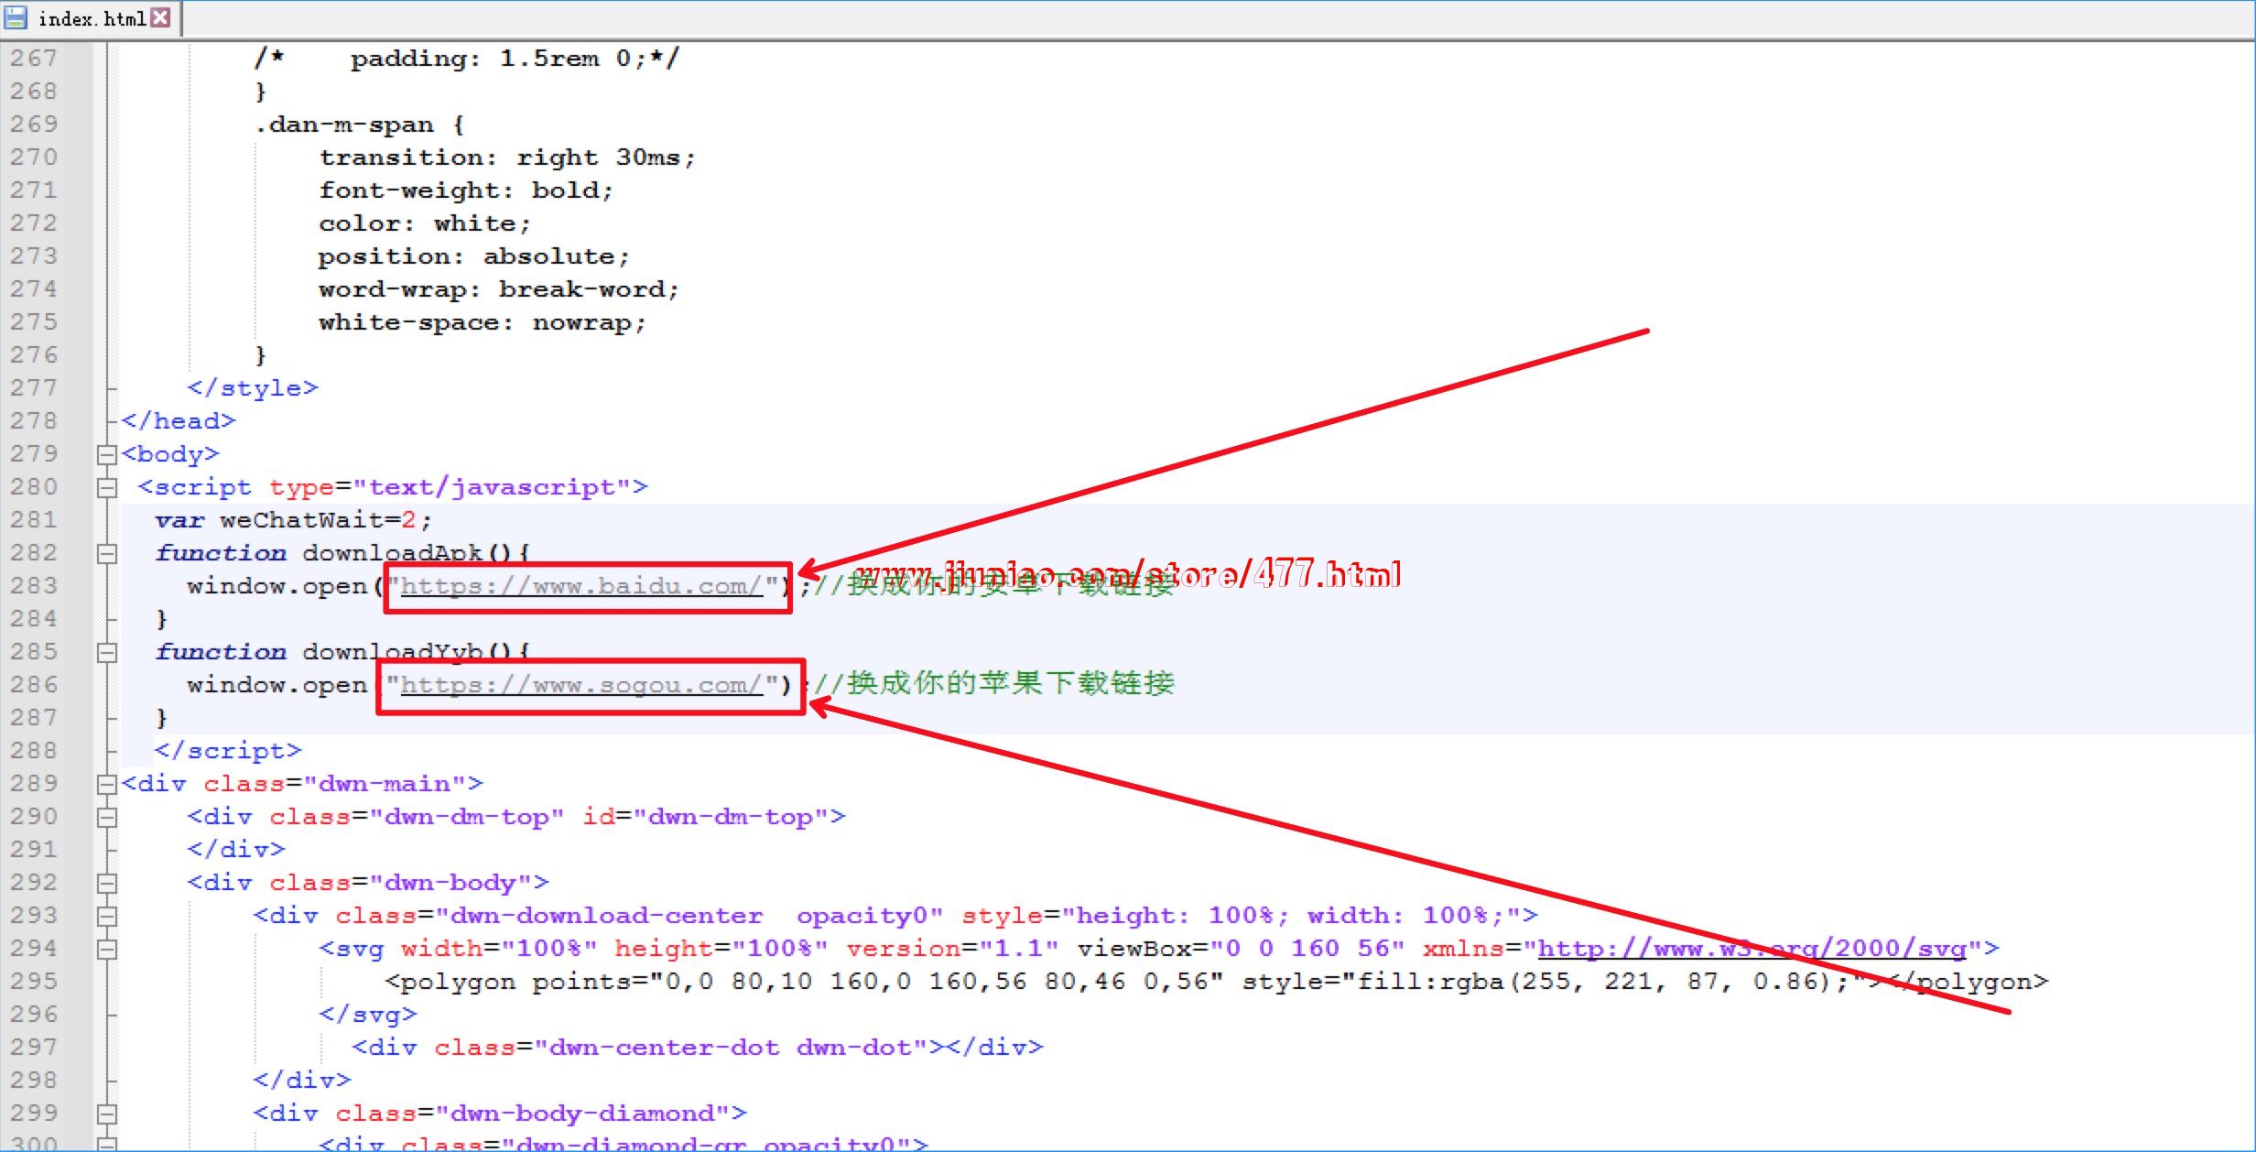Screen dimensions: 2256x1152
Task: Open the www.sogou.com link in code
Action: (x=580, y=685)
